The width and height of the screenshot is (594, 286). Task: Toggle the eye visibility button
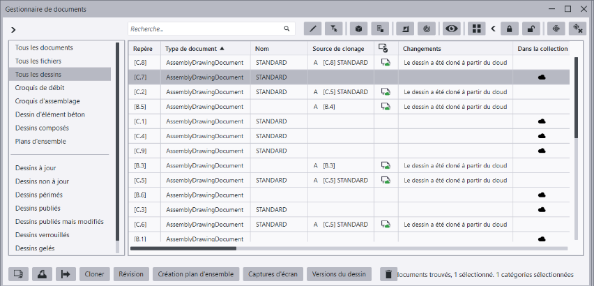click(452, 29)
